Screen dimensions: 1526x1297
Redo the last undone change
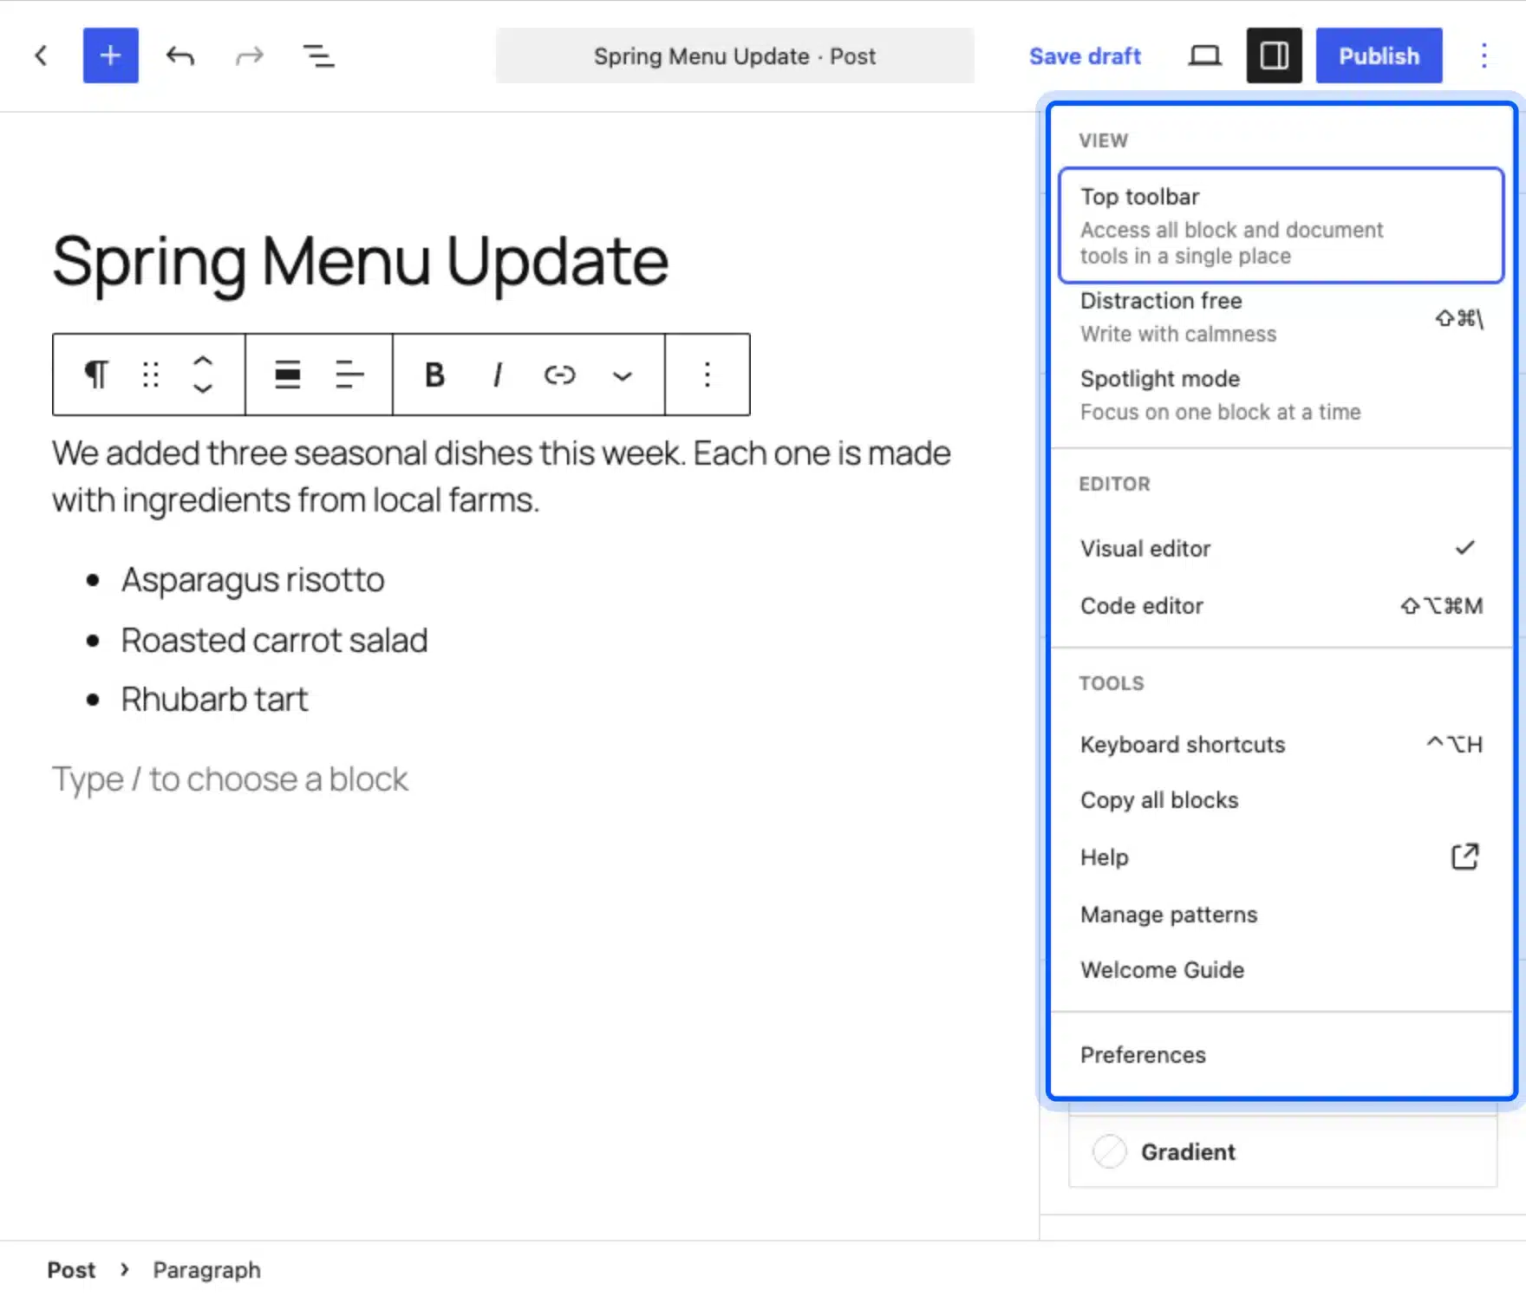249,56
